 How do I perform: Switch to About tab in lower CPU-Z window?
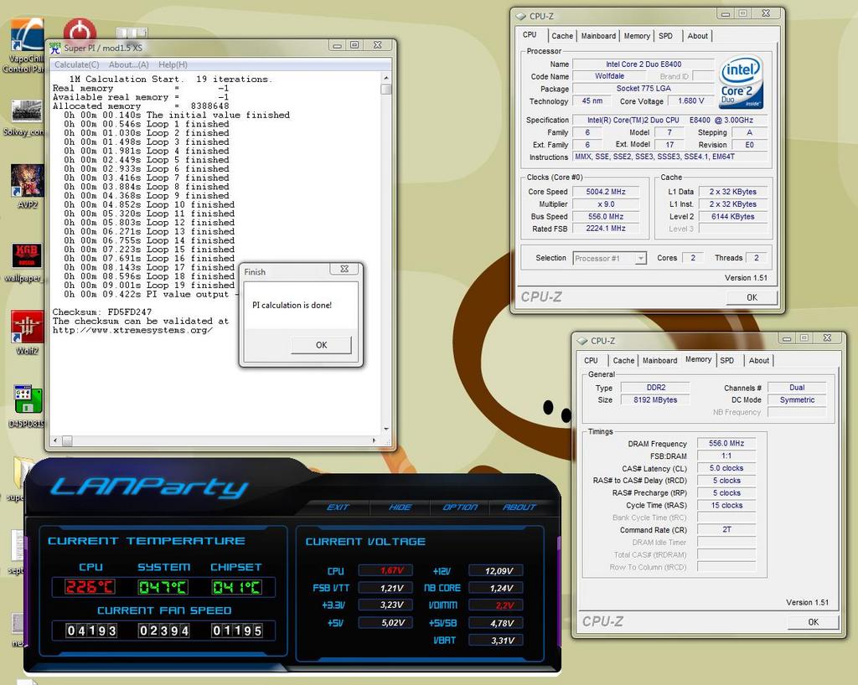tap(759, 361)
